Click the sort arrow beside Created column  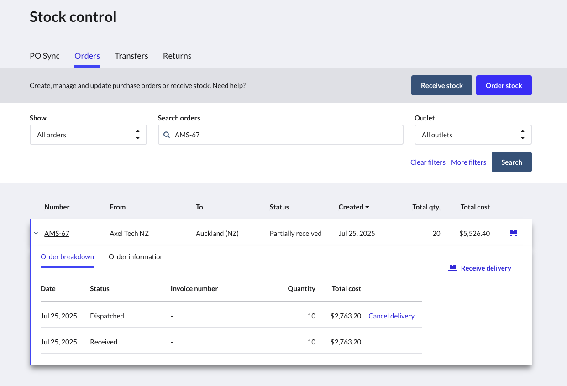[367, 207]
